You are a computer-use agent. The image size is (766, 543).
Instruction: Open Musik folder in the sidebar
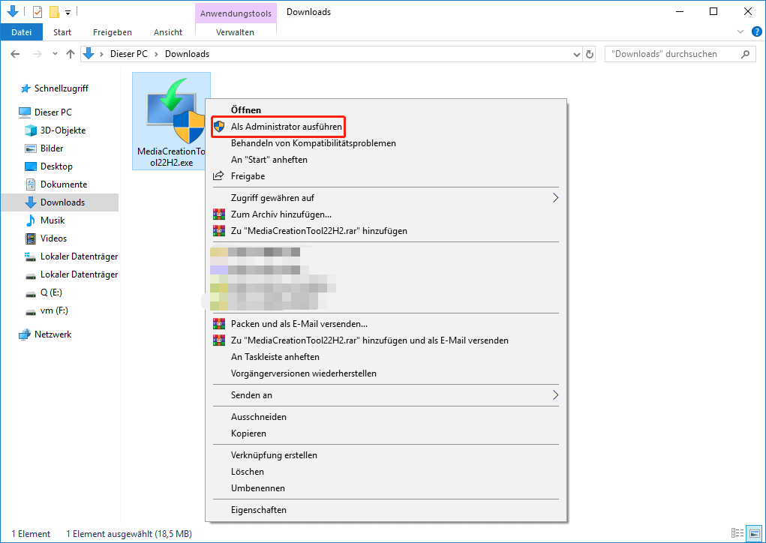pyautogui.click(x=53, y=220)
